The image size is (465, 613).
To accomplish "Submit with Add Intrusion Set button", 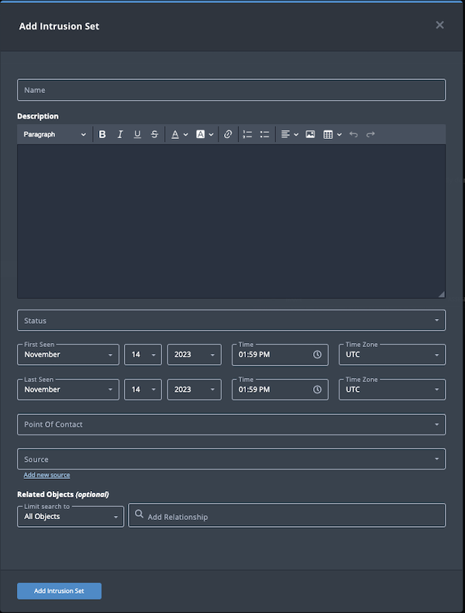I will tap(59, 590).
